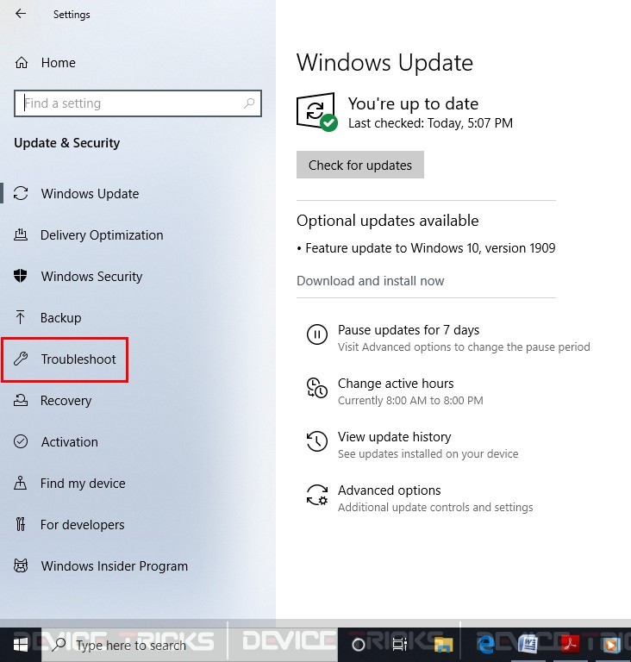631x662 pixels.
Task: Open Cortana from the taskbar circle icon
Action: [x=359, y=645]
